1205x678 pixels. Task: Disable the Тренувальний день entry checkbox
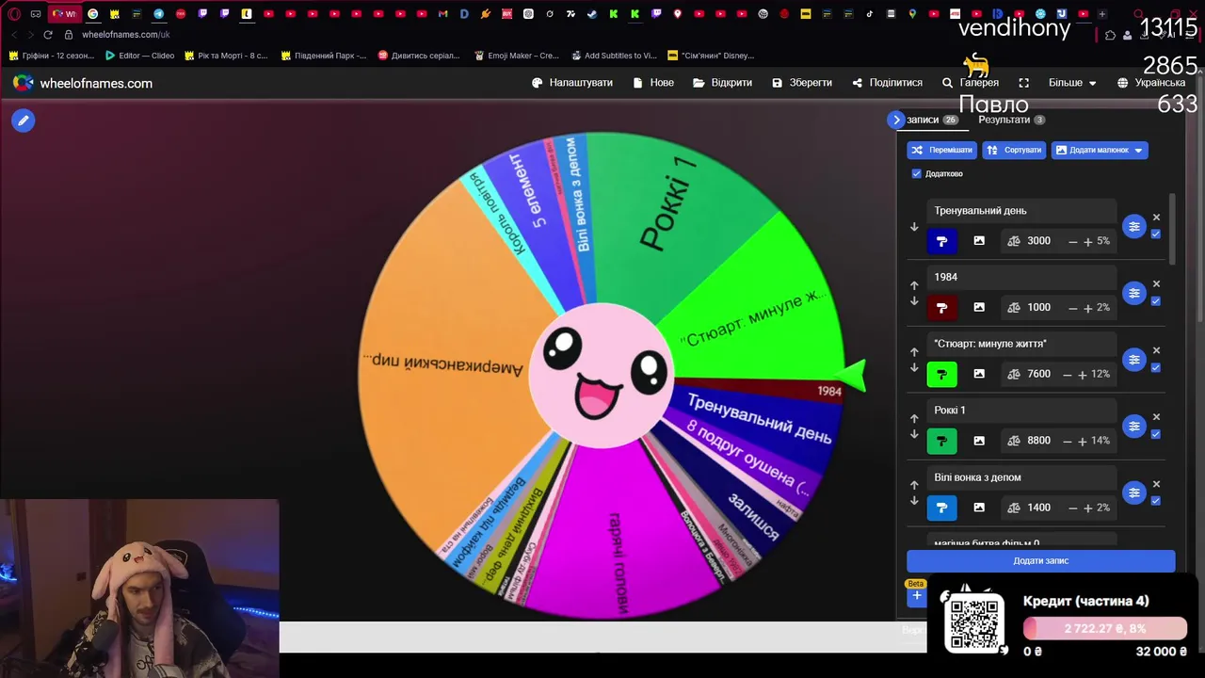tap(1156, 234)
